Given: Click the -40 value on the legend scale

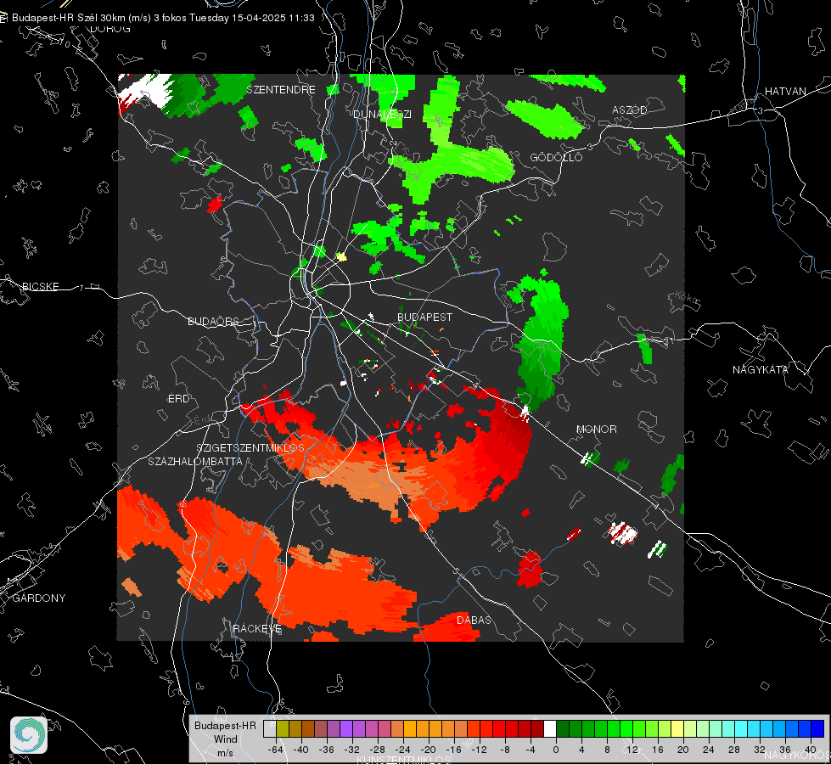Looking at the screenshot, I should pos(301,750).
